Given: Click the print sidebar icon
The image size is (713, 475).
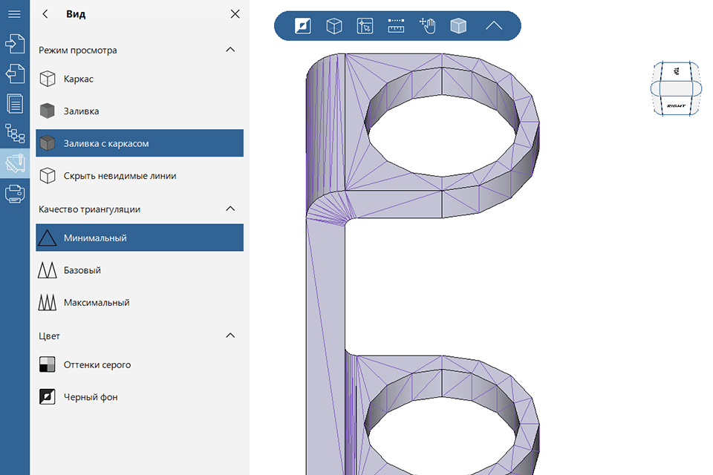Looking at the screenshot, I should point(15,194).
